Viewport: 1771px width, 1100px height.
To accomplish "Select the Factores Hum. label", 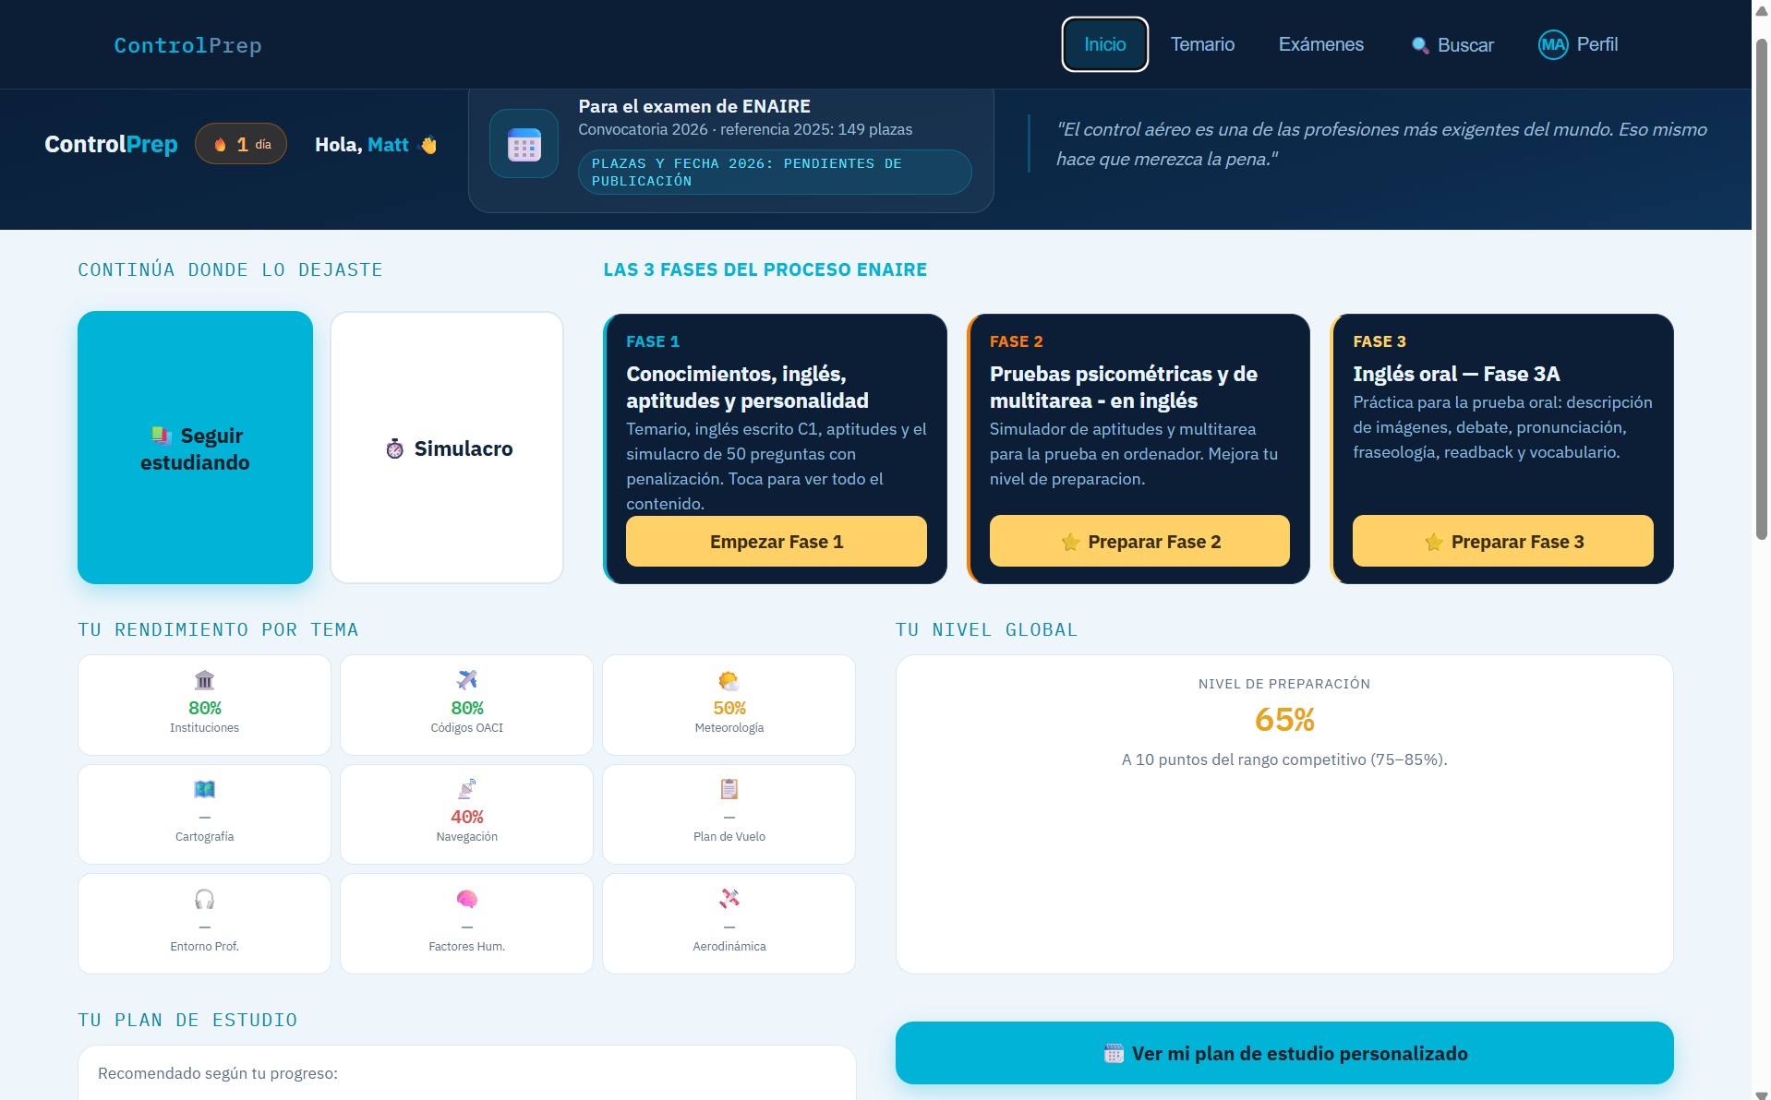I will coord(466,947).
